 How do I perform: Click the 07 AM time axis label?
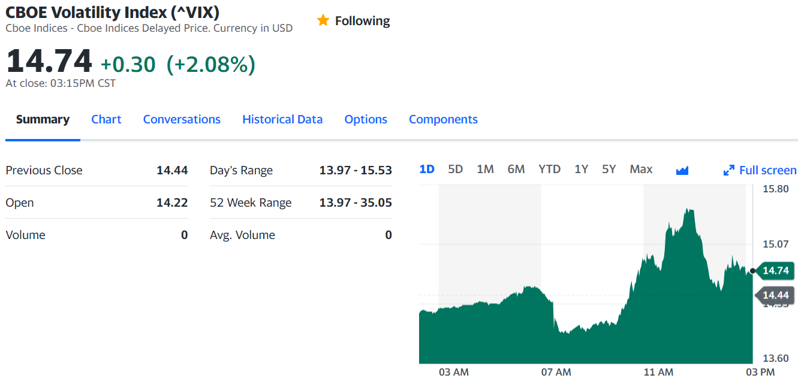(x=556, y=372)
